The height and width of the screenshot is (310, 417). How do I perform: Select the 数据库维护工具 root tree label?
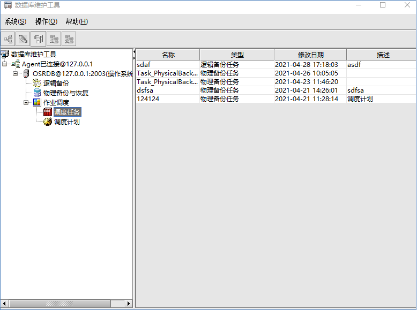click(34, 55)
